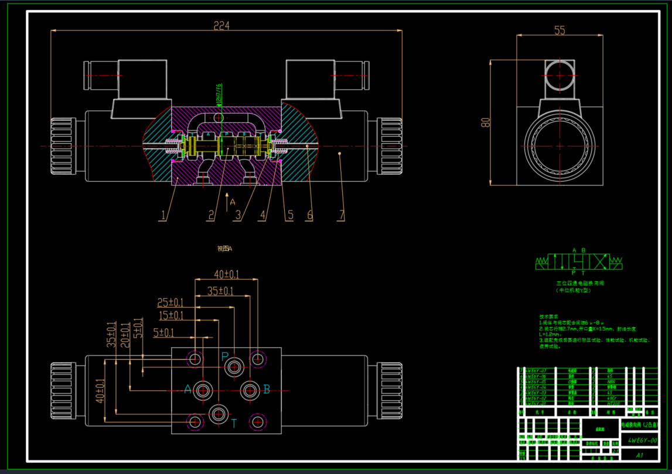The width and height of the screenshot is (672, 474).
Task: Pick part callout number 2
Action: point(211,215)
